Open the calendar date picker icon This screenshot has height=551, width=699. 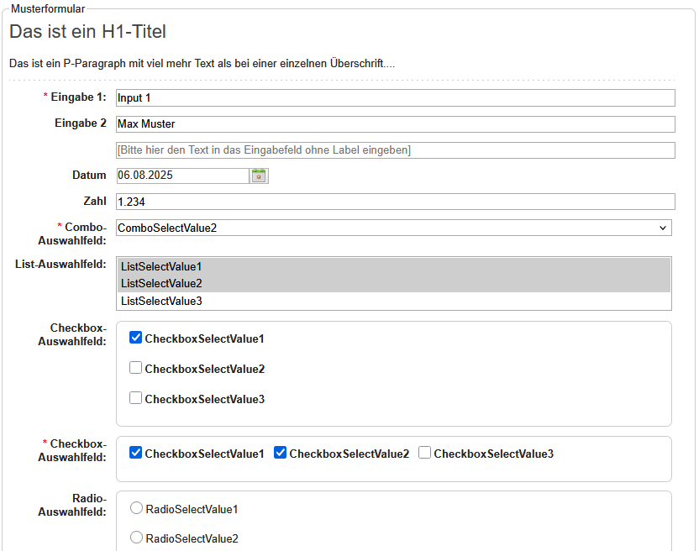pyautogui.click(x=259, y=176)
